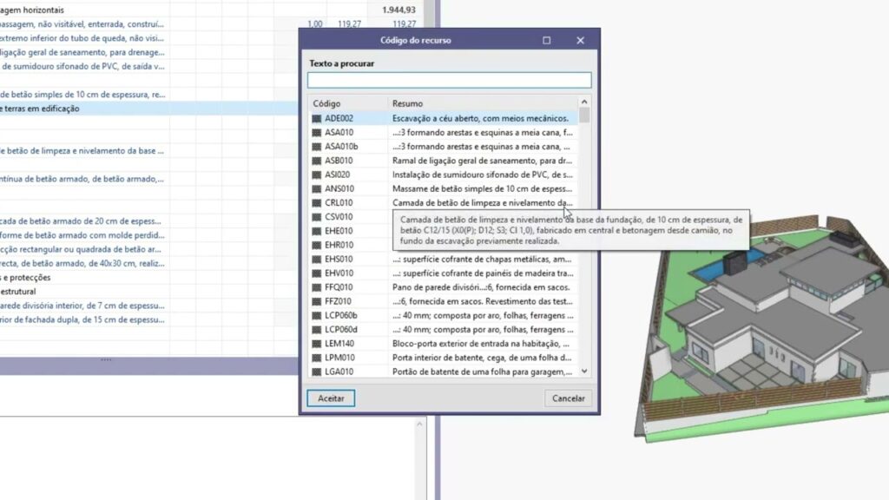Click the list scrollbar up arrow
The height and width of the screenshot is (500, 889).
584,102
